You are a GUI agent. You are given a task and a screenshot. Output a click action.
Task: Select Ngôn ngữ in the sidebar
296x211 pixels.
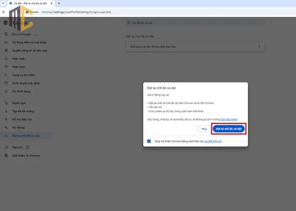point(19,103)
